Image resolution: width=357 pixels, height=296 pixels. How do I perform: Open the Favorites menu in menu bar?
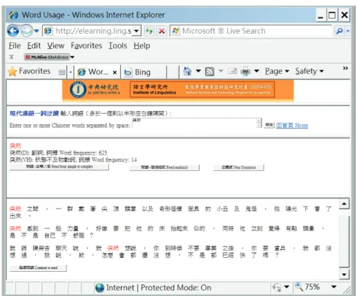(86, 46)
